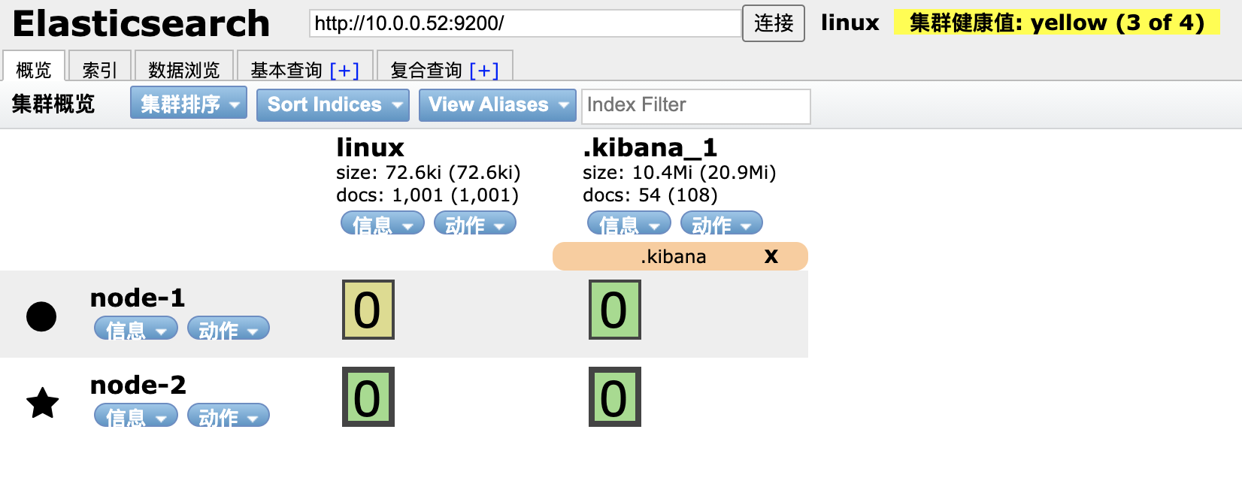Screen dimensions: 1242x502
Task: Open node-2 动作 actions dropdown
Action: pos(228,416)
